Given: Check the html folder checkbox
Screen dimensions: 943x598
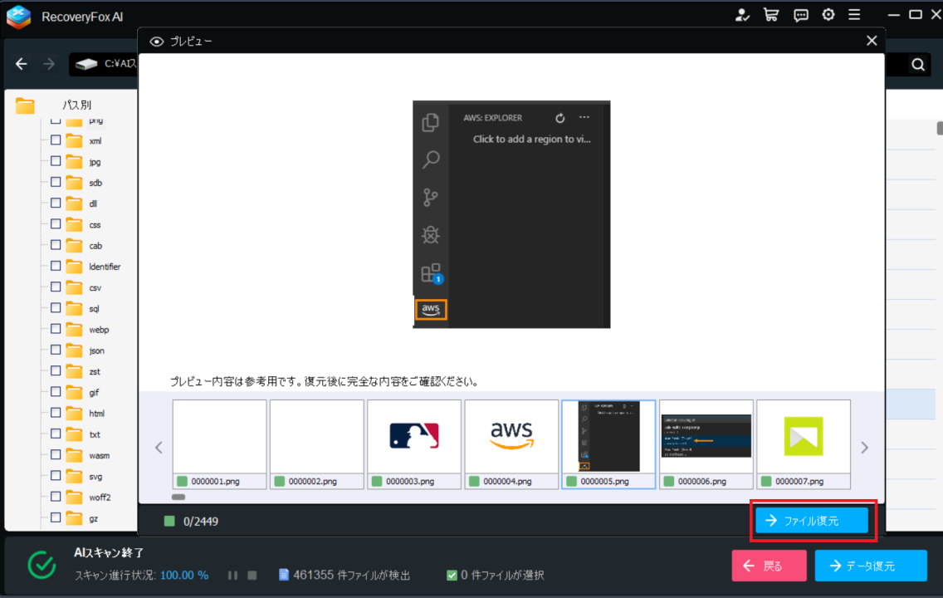Looking at the screenshot, I should pos(56,413).
